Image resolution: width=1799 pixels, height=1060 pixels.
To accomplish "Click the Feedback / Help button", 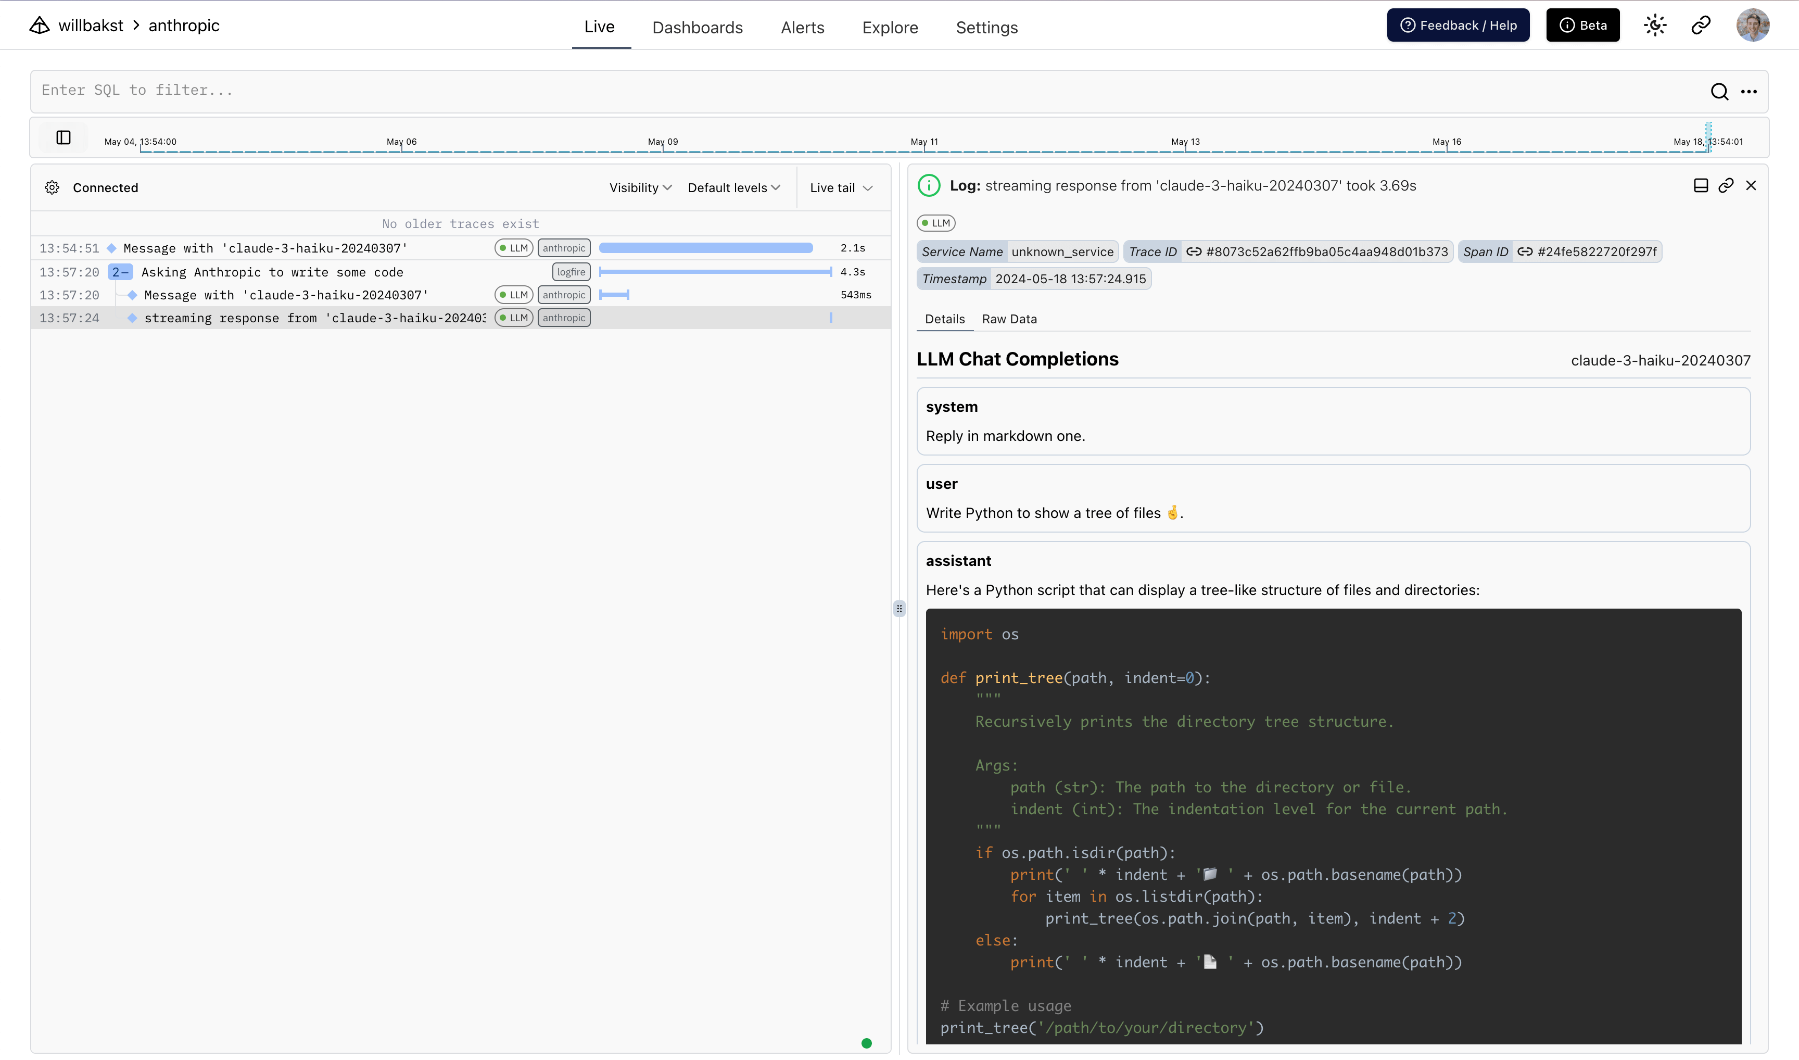I will [1458, 26].
